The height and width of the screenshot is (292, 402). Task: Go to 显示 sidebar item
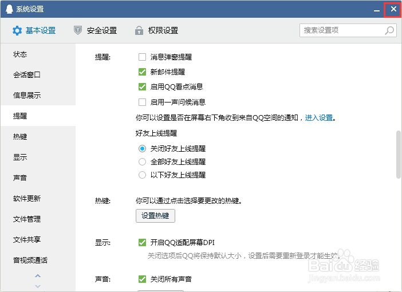[38, 157]
